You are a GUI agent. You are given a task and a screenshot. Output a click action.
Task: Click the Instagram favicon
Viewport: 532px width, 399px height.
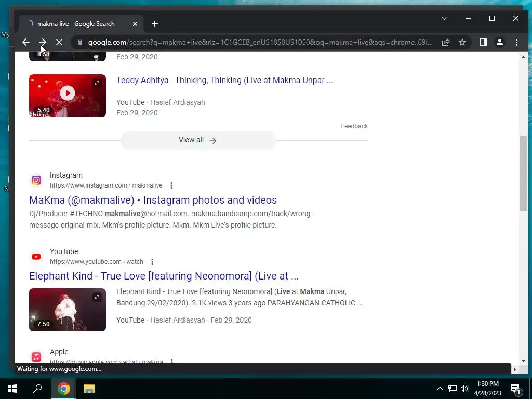tap(36, 180)
